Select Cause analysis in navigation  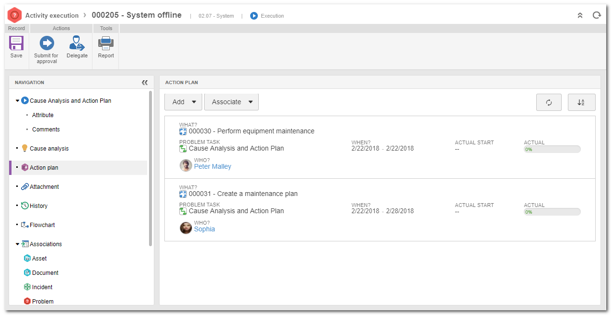pos(49,149)
